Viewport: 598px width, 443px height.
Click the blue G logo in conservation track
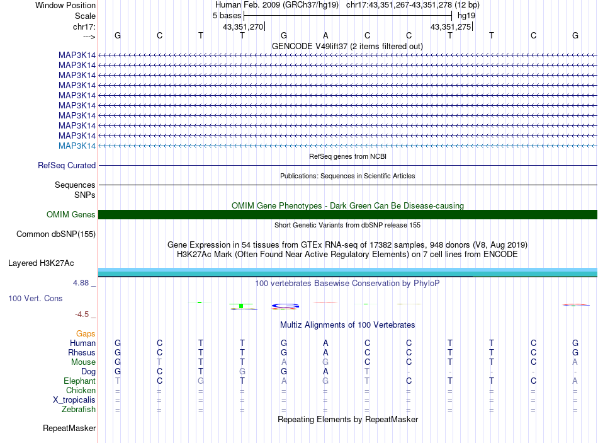coord(285,306)
